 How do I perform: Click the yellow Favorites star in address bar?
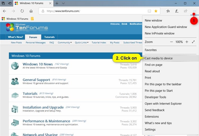pos(156,11)
